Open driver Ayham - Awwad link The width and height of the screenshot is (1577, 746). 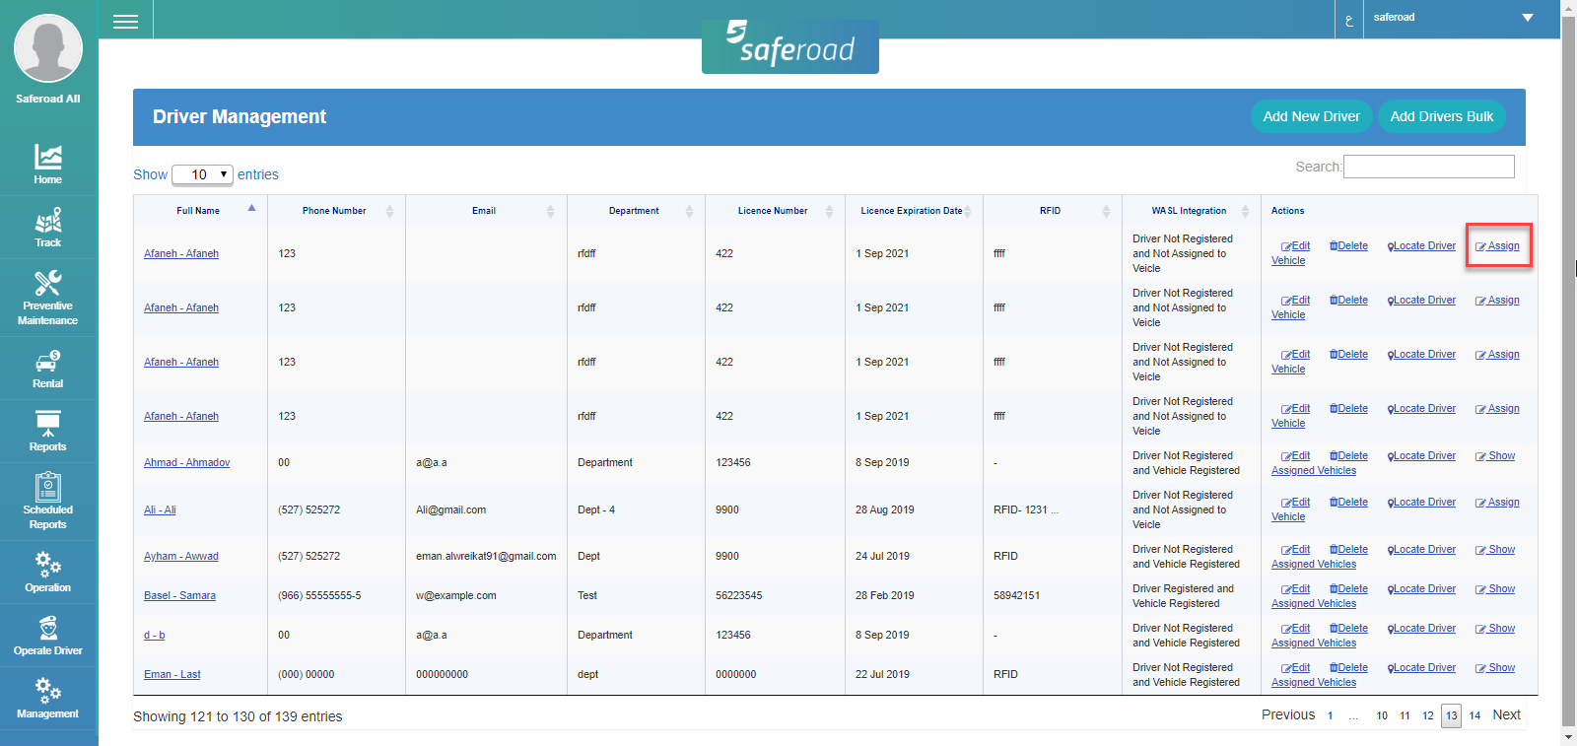click(181, 556)
